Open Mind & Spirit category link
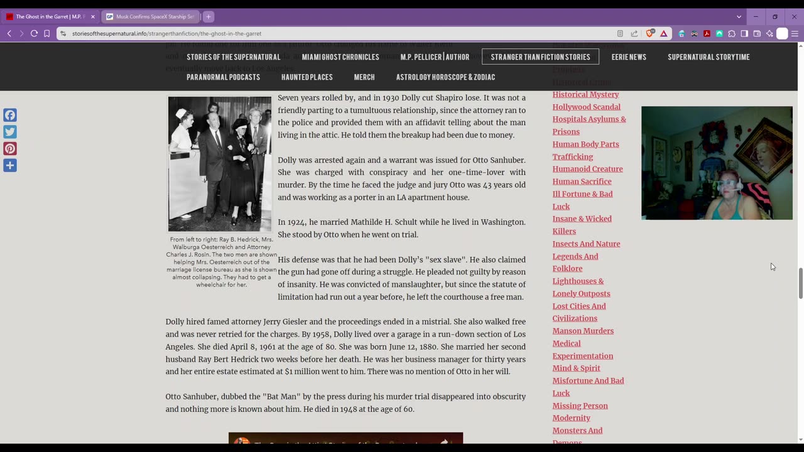 (576, 368)
